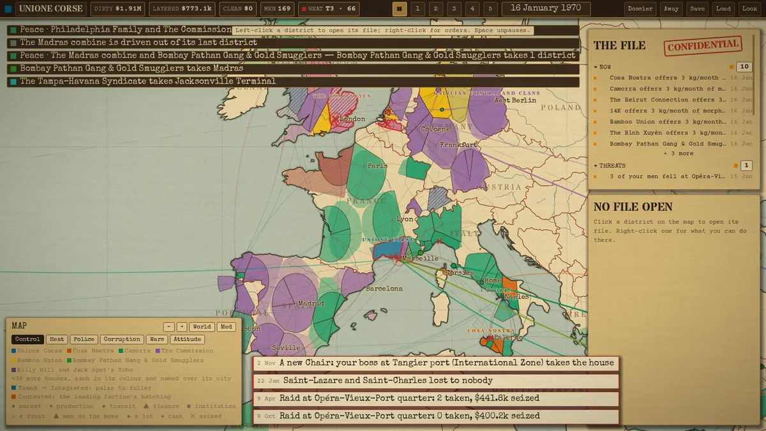Viewport: 766px width, 431px height.
Task: Switch map view to Med
Action: point(226,327)
